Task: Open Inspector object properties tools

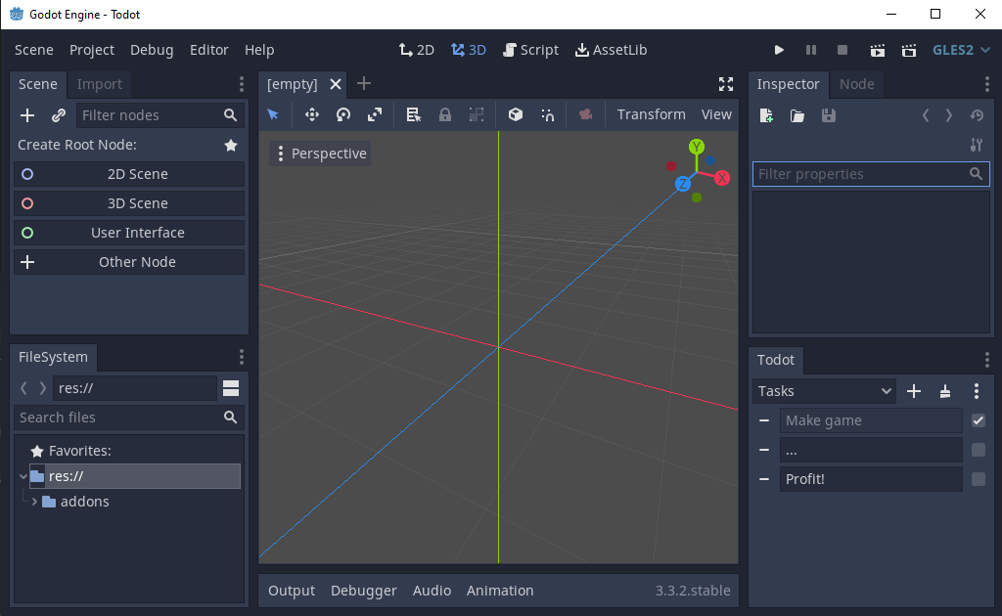Action: pos(977,145)
